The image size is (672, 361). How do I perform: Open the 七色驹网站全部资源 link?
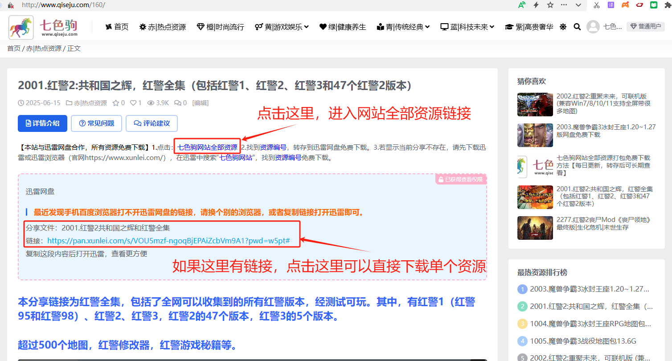[207, 147]
